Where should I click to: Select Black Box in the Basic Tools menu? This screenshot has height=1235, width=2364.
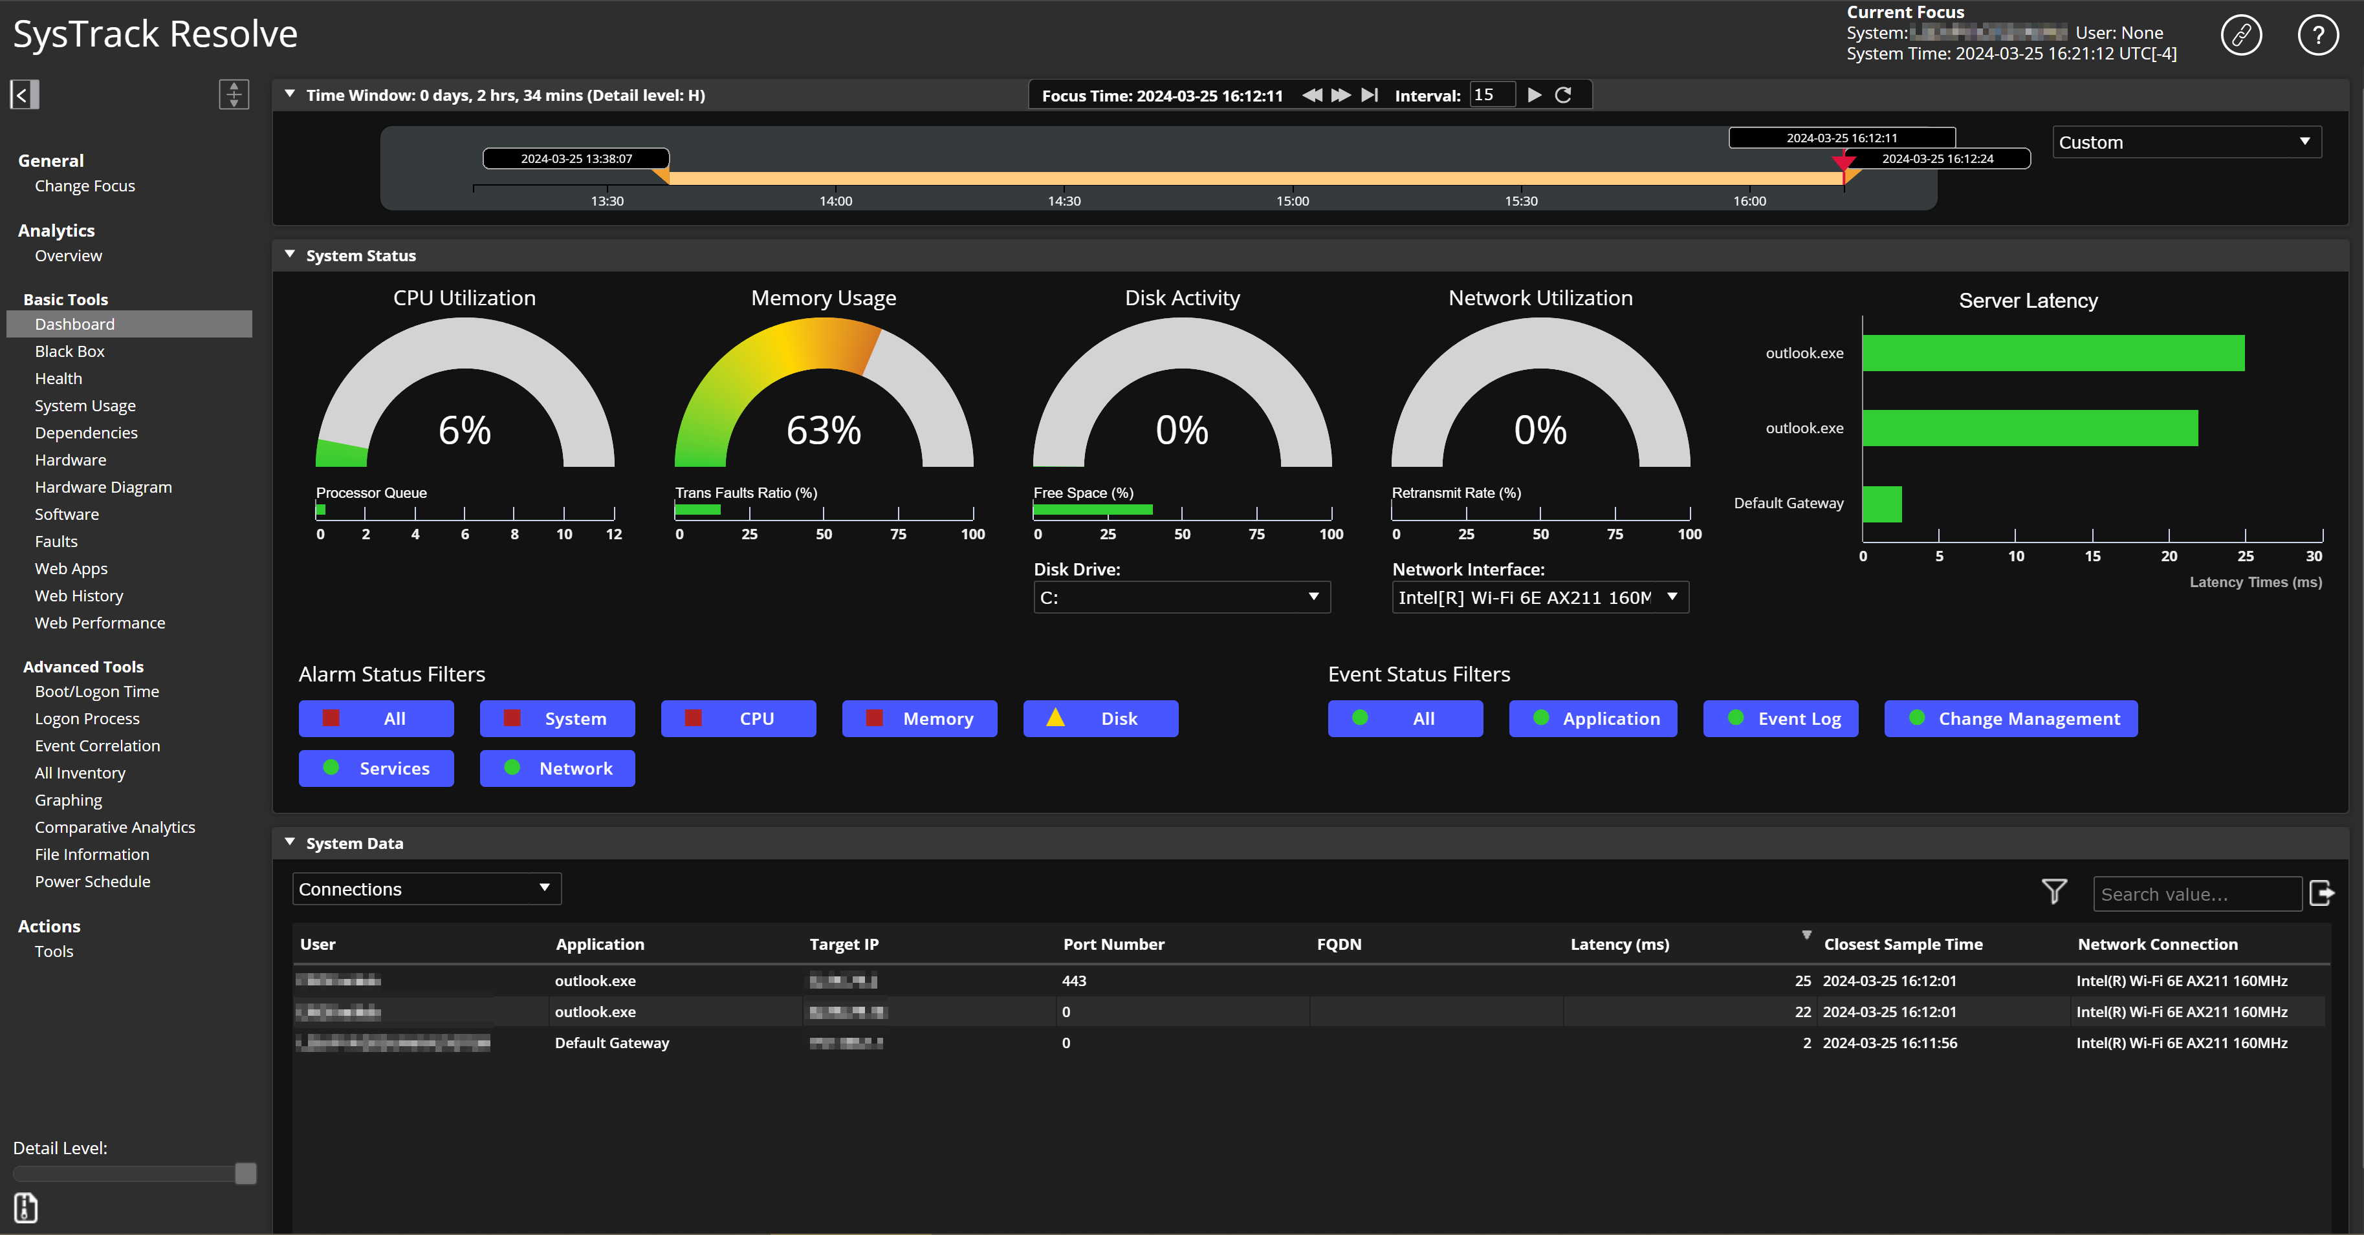point(70,351)
